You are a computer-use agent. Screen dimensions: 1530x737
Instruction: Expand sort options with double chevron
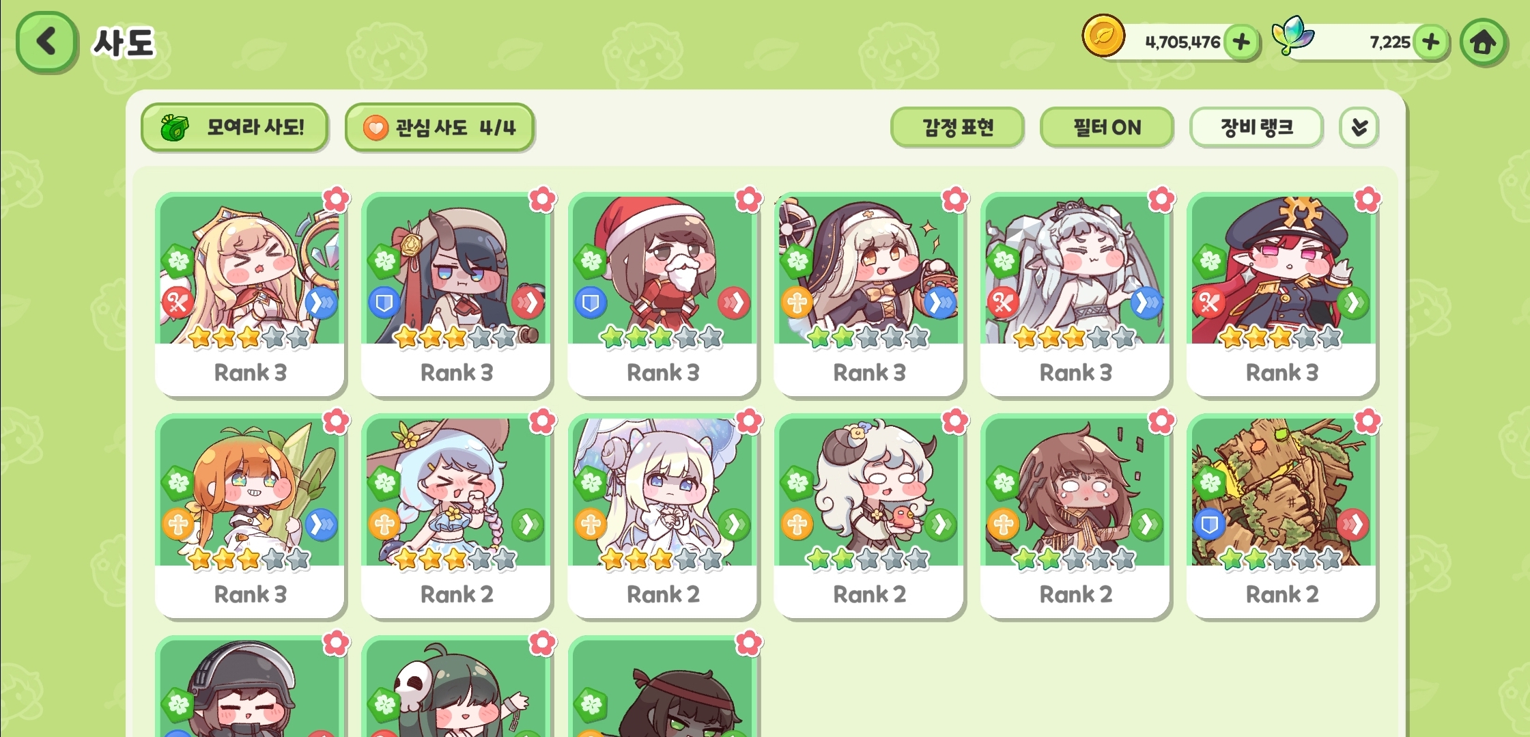tap(1359, 127)
